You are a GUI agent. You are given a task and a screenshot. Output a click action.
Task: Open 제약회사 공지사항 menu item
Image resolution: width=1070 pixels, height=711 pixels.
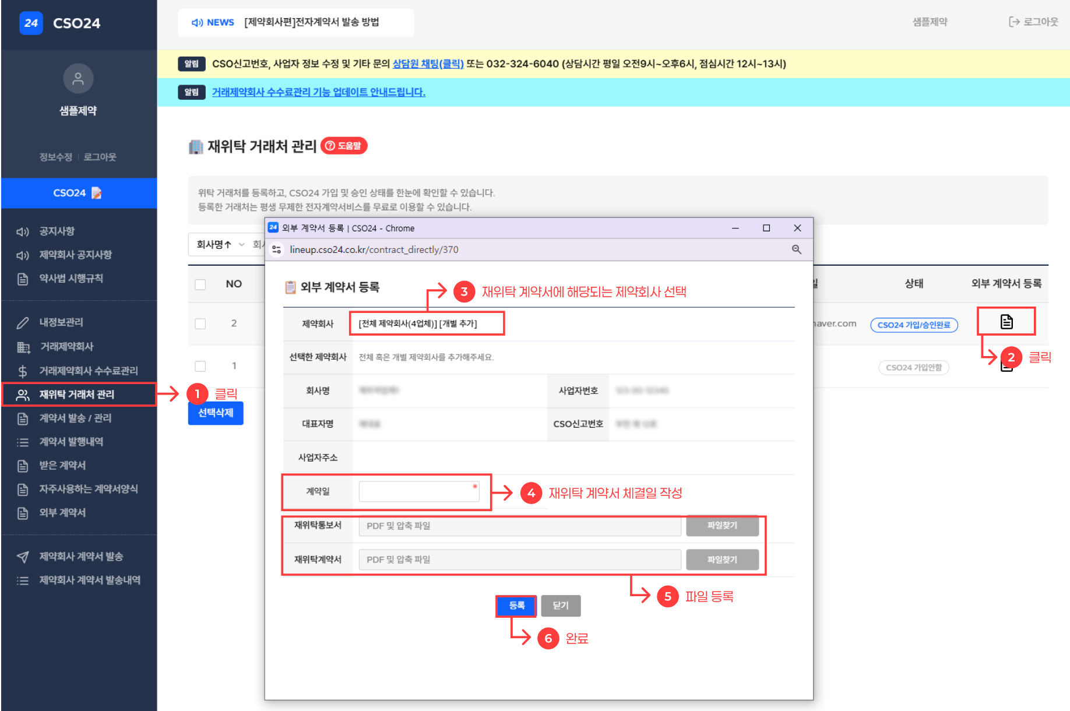pyautogui.click(x=75, y=255)
